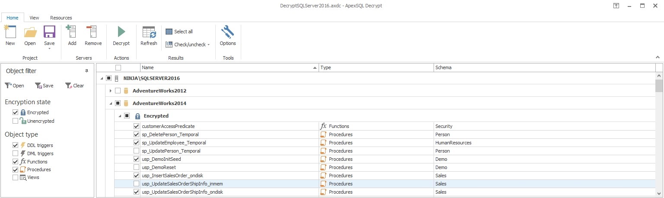Collapse the ribbon
This screenshot has height=198, width=664.
point(658,57)
